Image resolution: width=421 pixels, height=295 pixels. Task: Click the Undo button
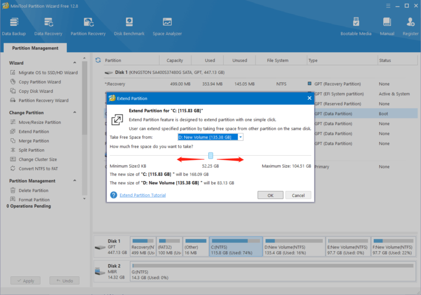[65, 281]
